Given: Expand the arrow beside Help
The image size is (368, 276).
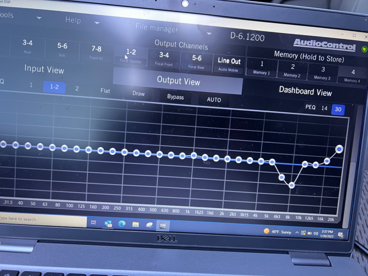Looking at the screenshot, I should coord(97,23).
